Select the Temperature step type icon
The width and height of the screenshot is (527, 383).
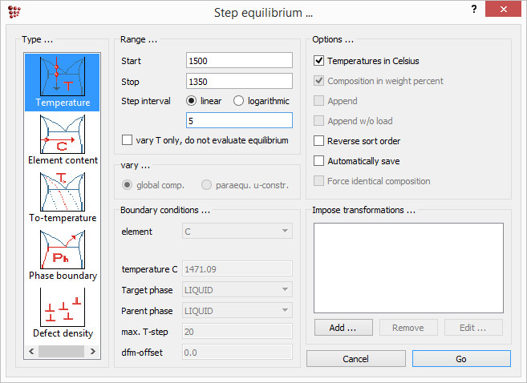click(62, 80)
